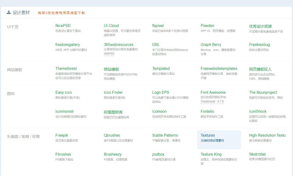Open the Fbrushes link
Screen dimensions: 293x176
(x=63, y=155)
